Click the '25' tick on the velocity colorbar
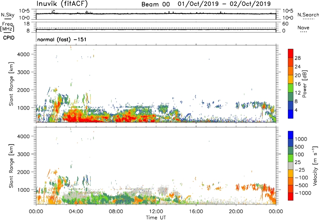 click(x=297, y=162)
